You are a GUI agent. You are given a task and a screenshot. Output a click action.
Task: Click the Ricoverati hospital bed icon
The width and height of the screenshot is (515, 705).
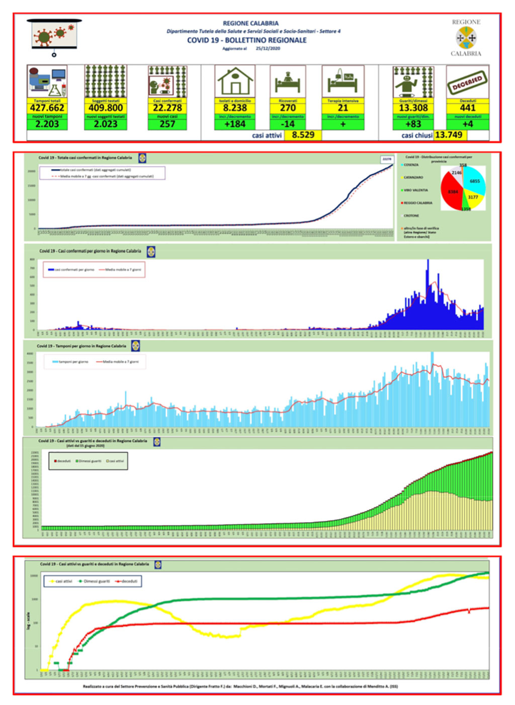point(288,81)
